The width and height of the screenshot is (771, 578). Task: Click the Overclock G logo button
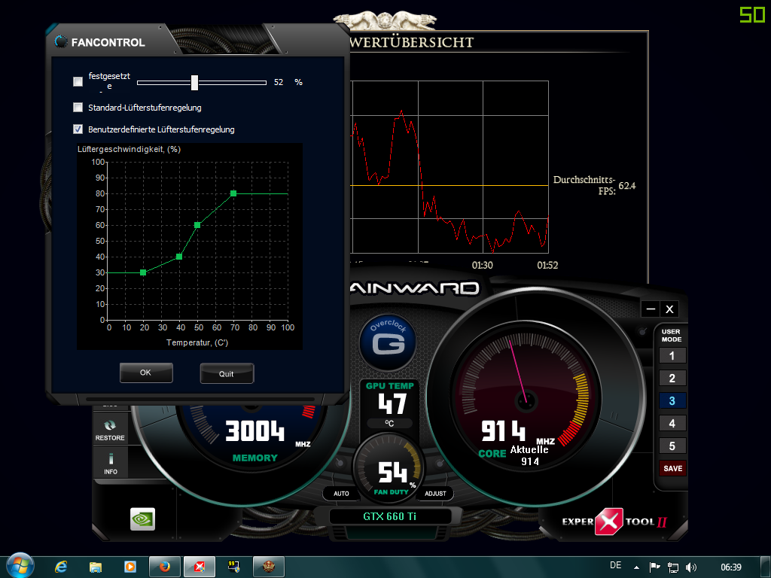388,342
